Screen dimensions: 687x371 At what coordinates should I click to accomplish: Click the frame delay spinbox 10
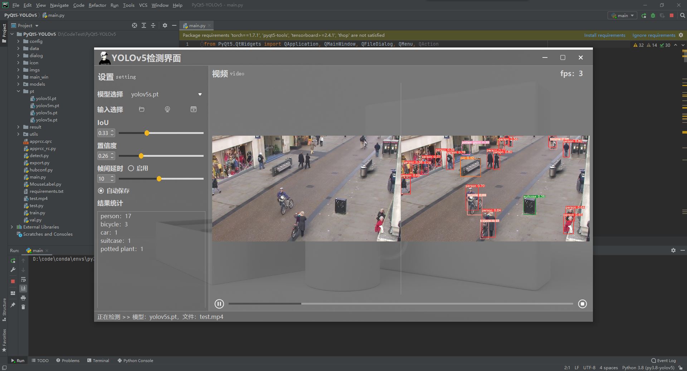click(106, 179)
